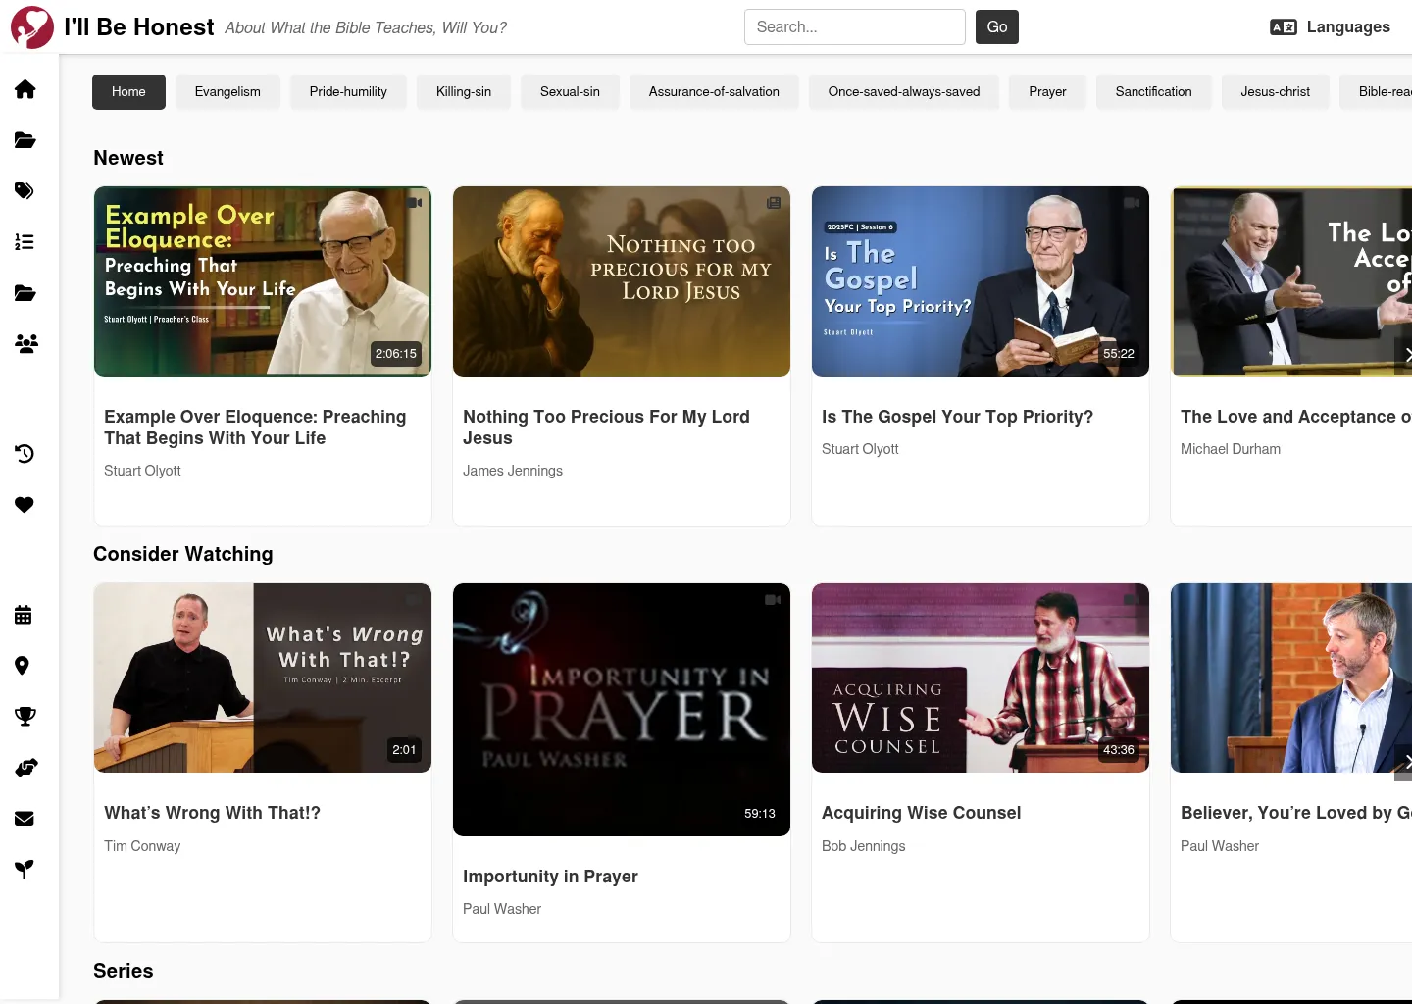Click the Series section heading
Viewport: 1412px width, 1004px height.
coord(124,971)
